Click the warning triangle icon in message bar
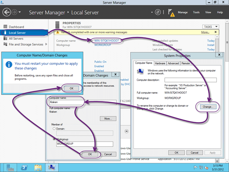229x172 pixels. click(58, 32)
